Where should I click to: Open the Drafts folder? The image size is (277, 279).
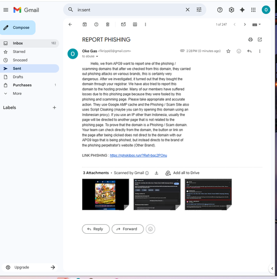point(30,77)
